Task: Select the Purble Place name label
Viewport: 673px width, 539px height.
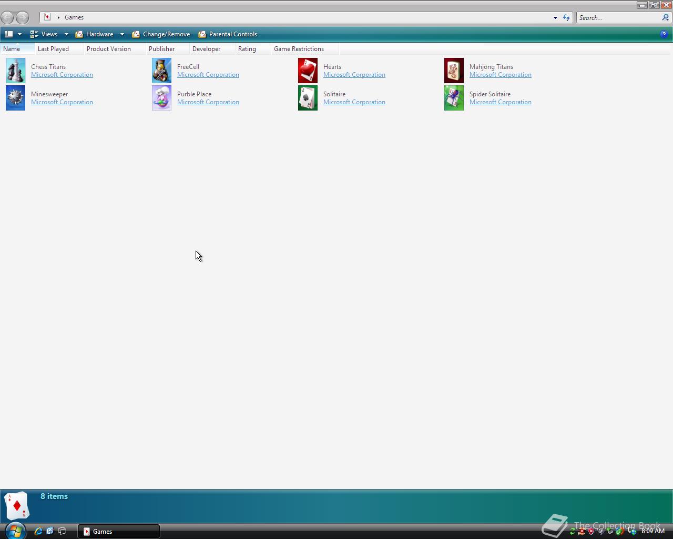Action: (x=195, y=94)
